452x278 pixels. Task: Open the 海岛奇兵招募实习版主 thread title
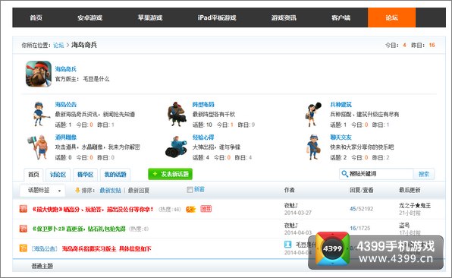pyautogui.click(x=107, y=248)
